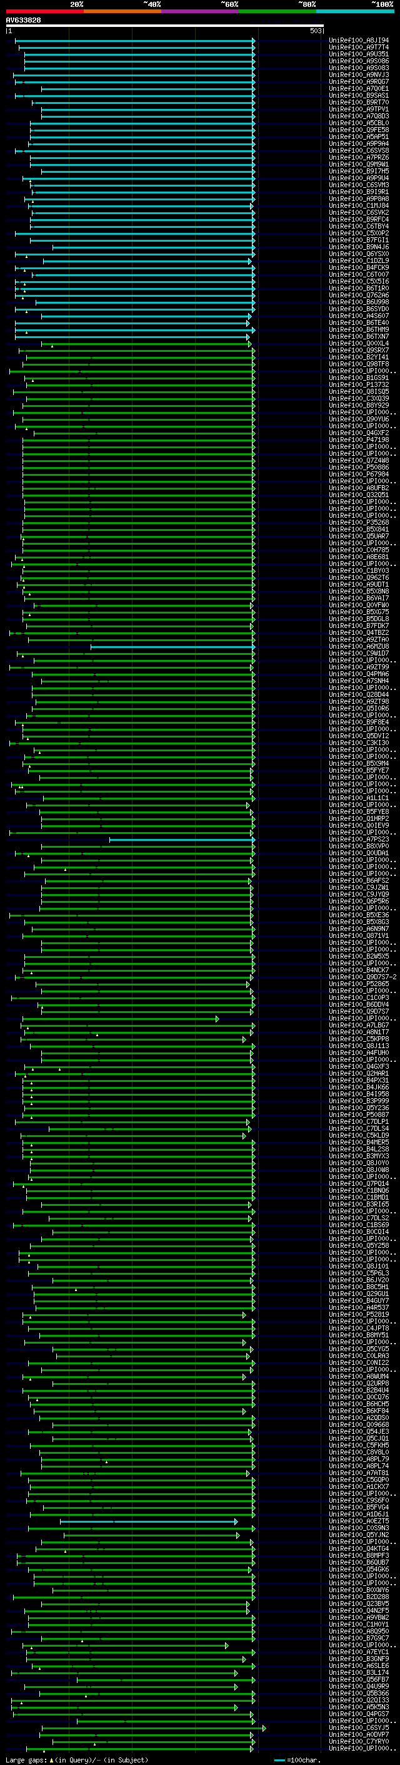This screenshot has width=400, height=1765.
Task: Select hit UniRef100_Q9M9W1
Action: coord(359,165)
